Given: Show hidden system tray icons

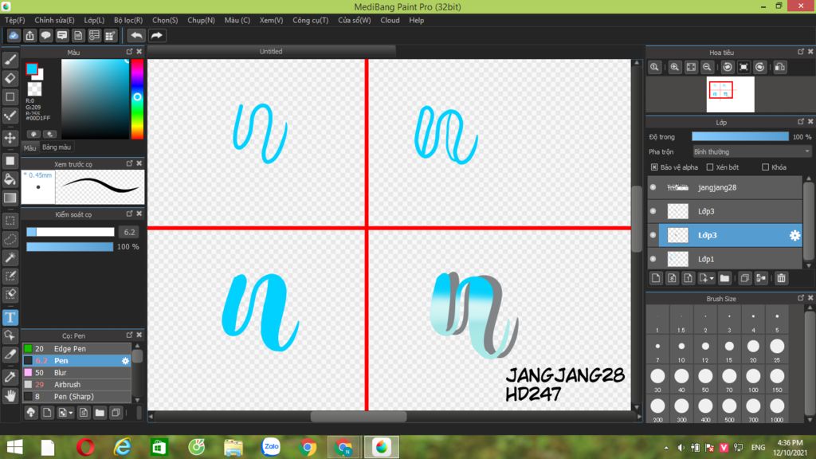Looking at the screenshot, I should click(666, 448).
